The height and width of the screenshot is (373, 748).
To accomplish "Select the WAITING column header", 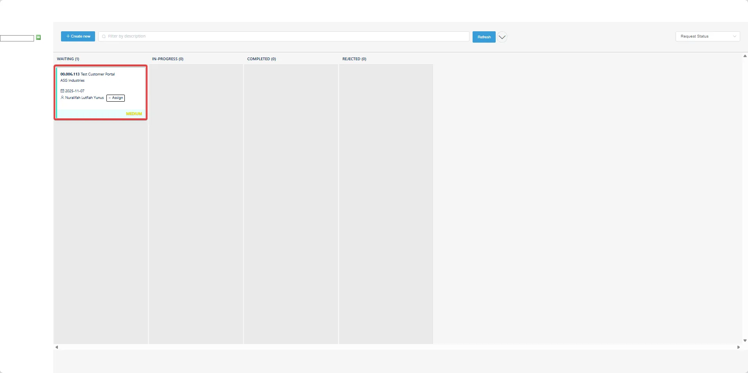I will point(68,59).
